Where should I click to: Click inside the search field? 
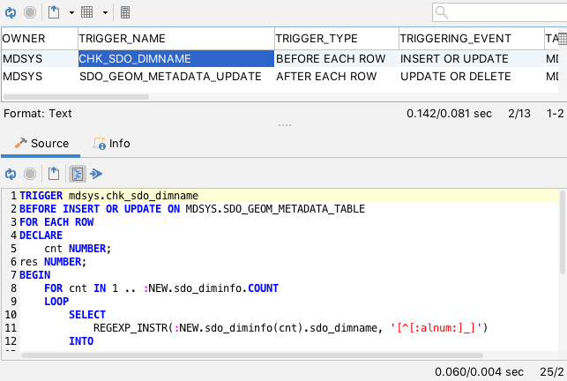503,12
